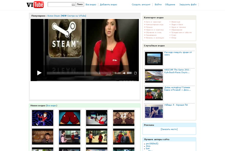Open Даёшь молодёжь! Гопники title link

(177, 88)
